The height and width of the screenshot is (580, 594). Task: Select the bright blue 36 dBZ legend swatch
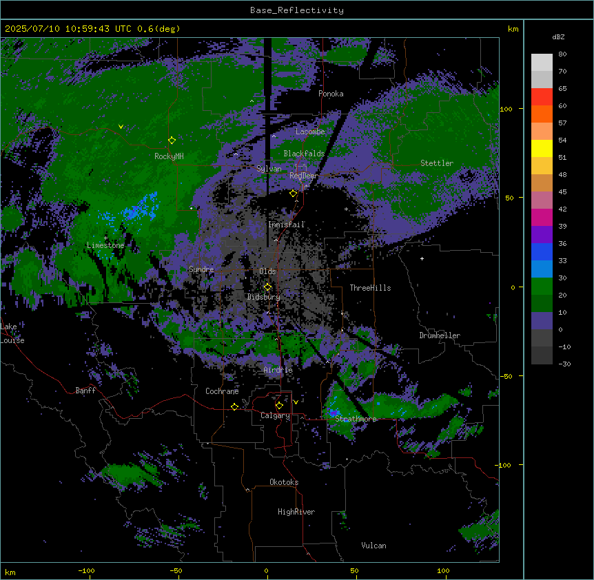click(x=542, y=251)
